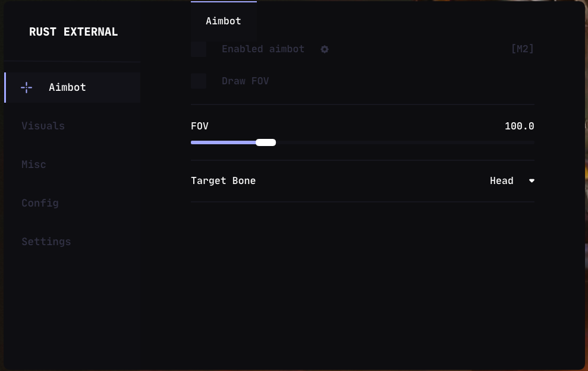Open the aimbot settings gear icon

tap(325, 49)
